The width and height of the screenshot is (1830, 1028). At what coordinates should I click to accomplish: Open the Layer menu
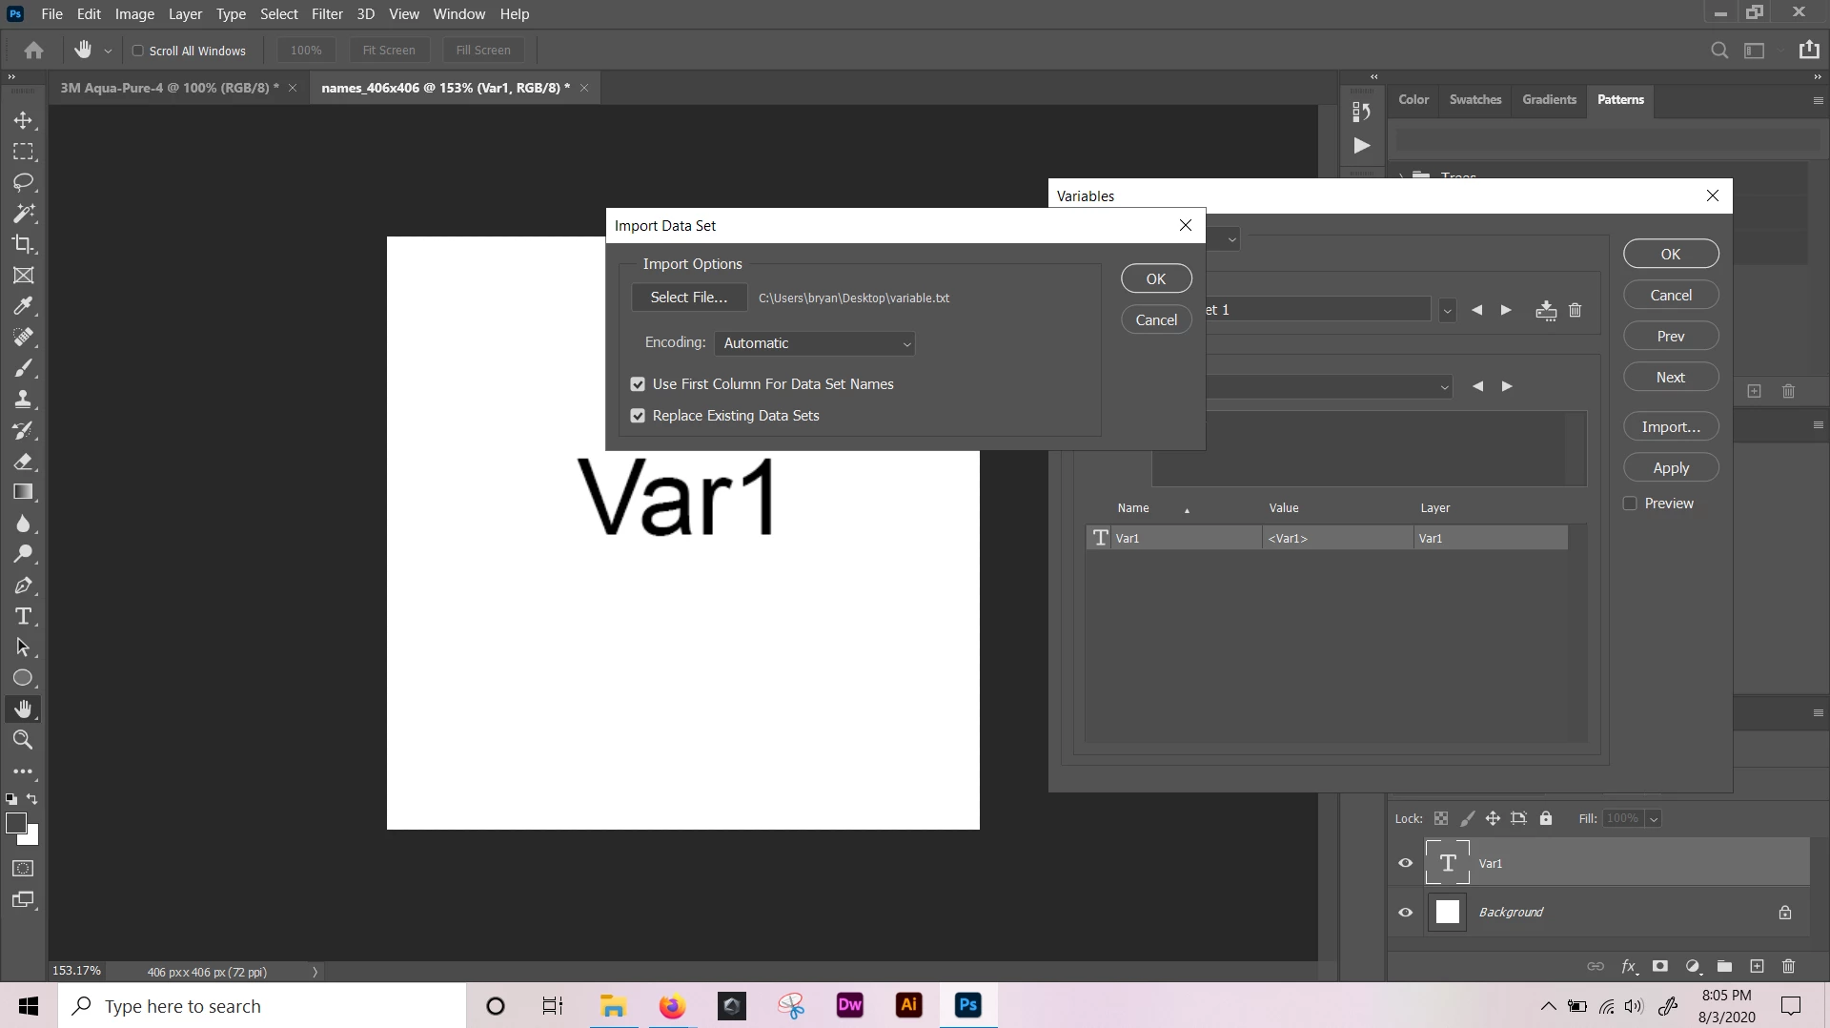click(185, 14)
